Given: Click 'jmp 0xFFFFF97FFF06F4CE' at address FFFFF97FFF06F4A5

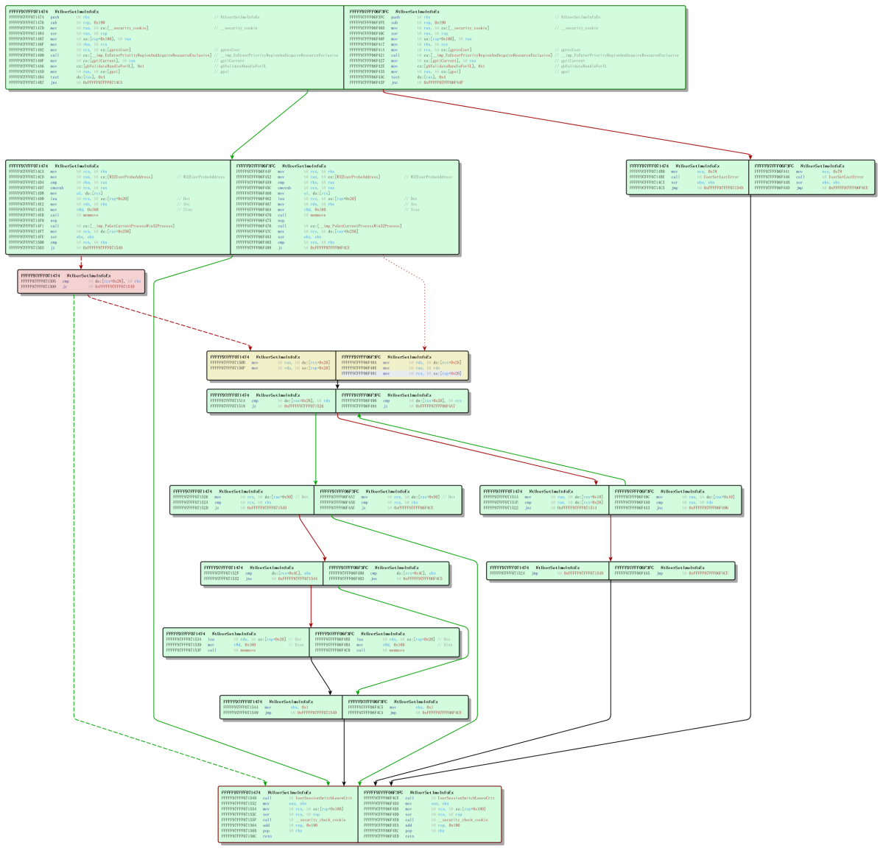Looking at the screenshot, I should tap(672, 573).
